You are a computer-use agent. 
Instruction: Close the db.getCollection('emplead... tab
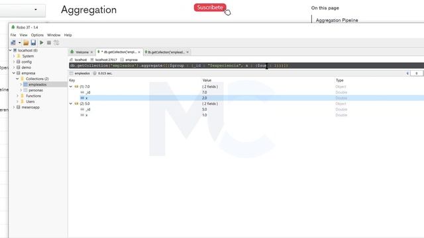[187, 52]
